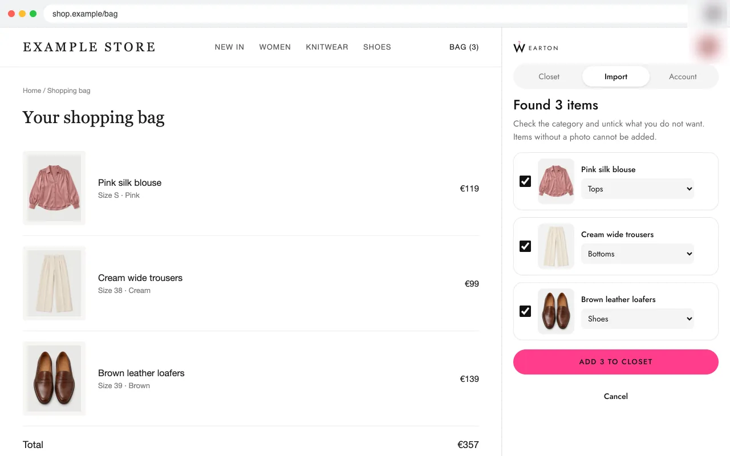Open the KNITWEAR store menu

coord(327,47)
